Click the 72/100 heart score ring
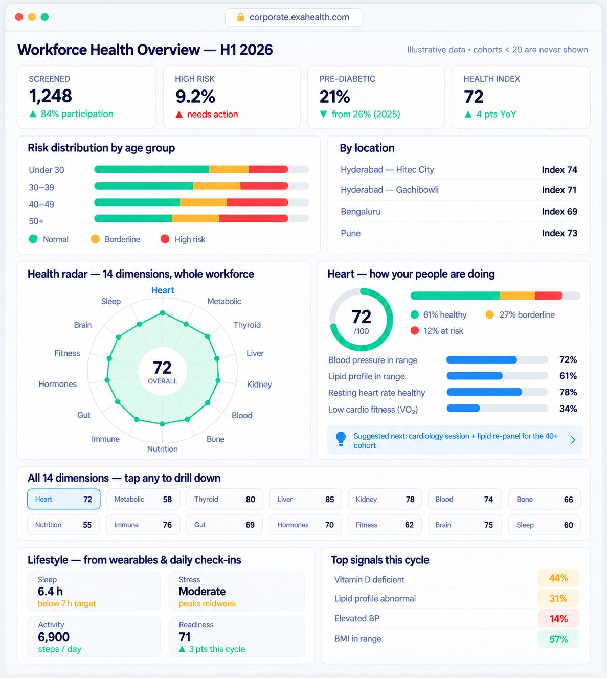The image size is (607, 678). click(x=361, y=320)
